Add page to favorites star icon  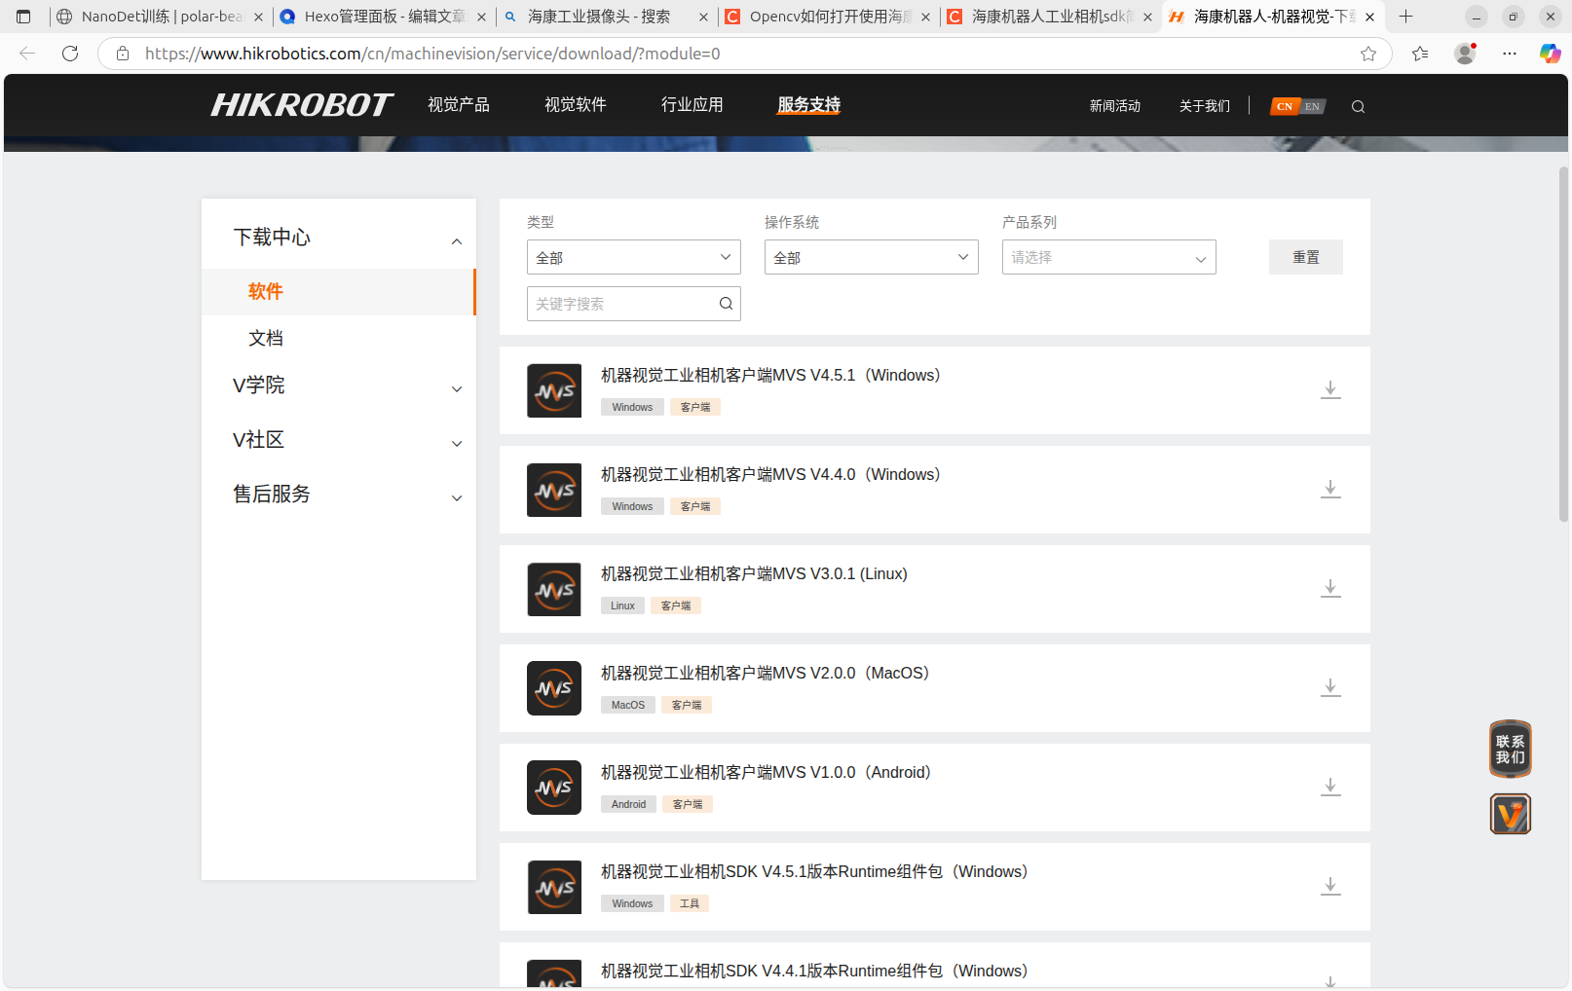(1368, 54)
